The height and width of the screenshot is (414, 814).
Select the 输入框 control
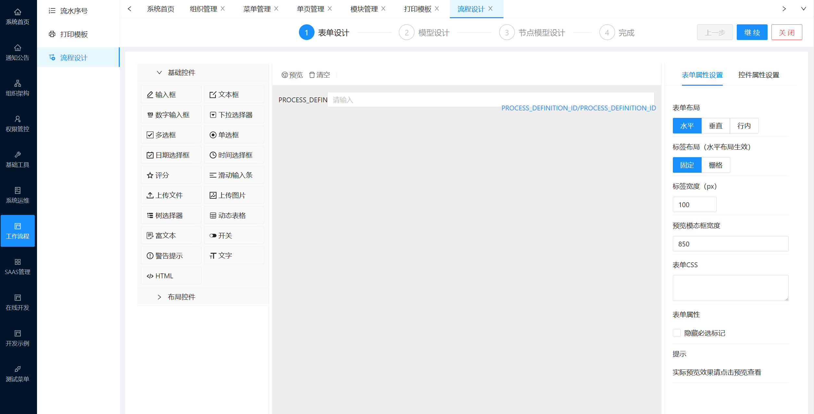(x=171, y=94)
